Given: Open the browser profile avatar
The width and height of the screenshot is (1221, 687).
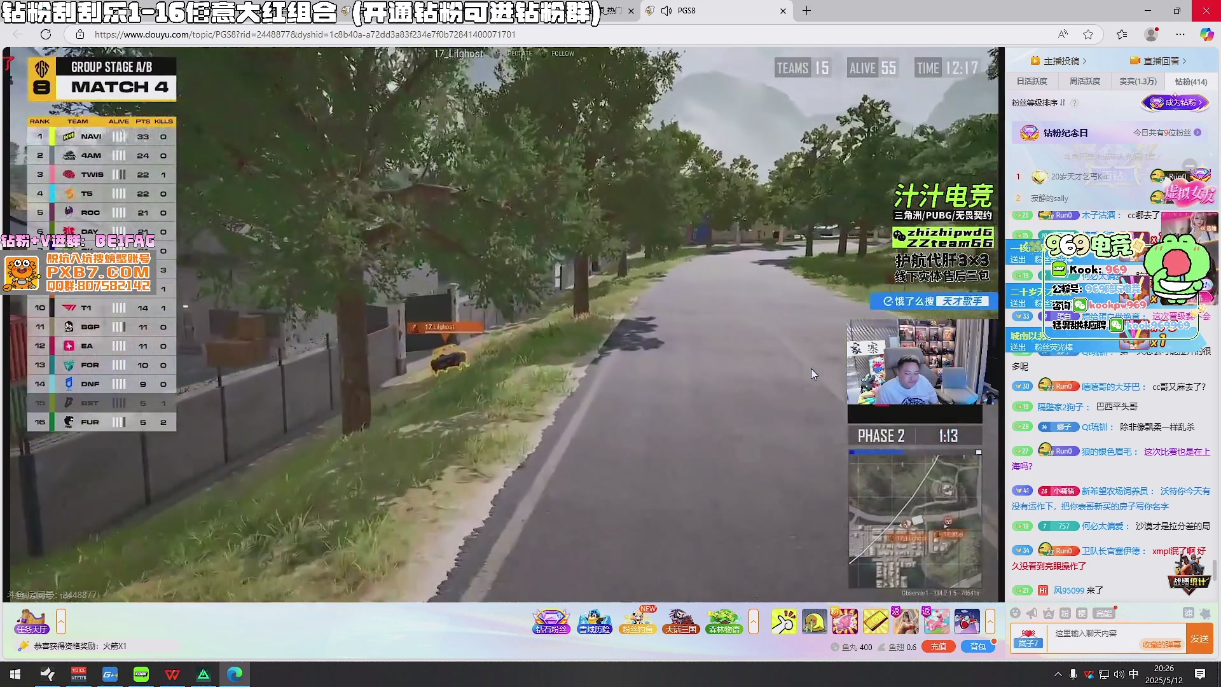Looking at the screenshot, I should [x=1151, y=34].
